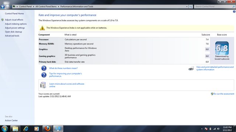Open volume speaker tray icon
Screen dimensions: 236x132
pos(218,129)
